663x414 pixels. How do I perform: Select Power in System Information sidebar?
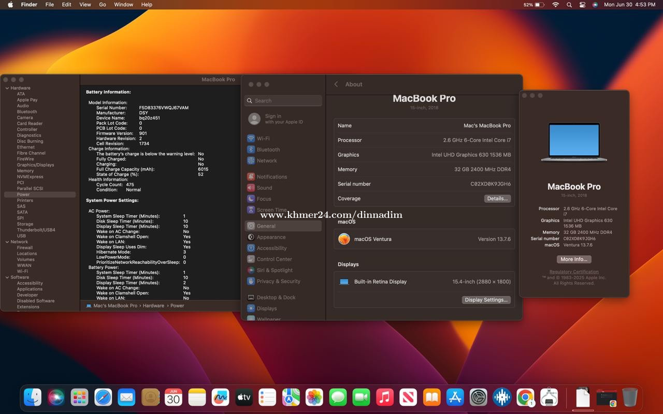[x=40, y=195]
